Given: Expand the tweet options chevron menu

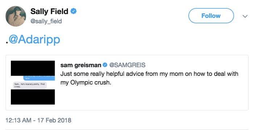Looking at the screenshot, I should [x=245, y=16].
